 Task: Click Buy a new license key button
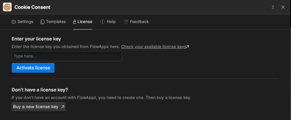[x=39, y=107]
